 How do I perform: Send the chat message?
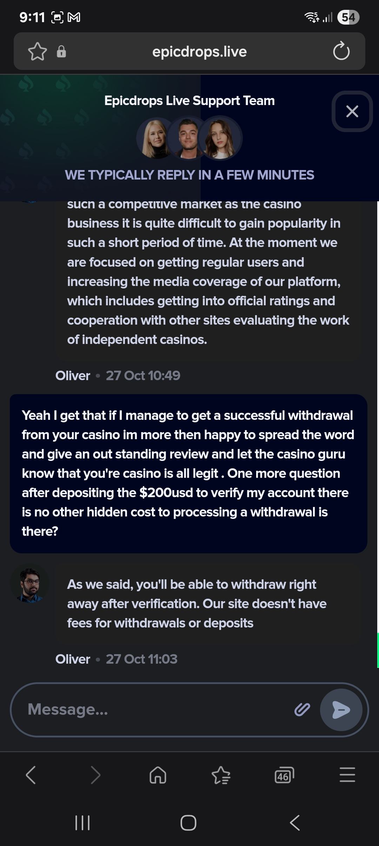[x=341, y=710]
